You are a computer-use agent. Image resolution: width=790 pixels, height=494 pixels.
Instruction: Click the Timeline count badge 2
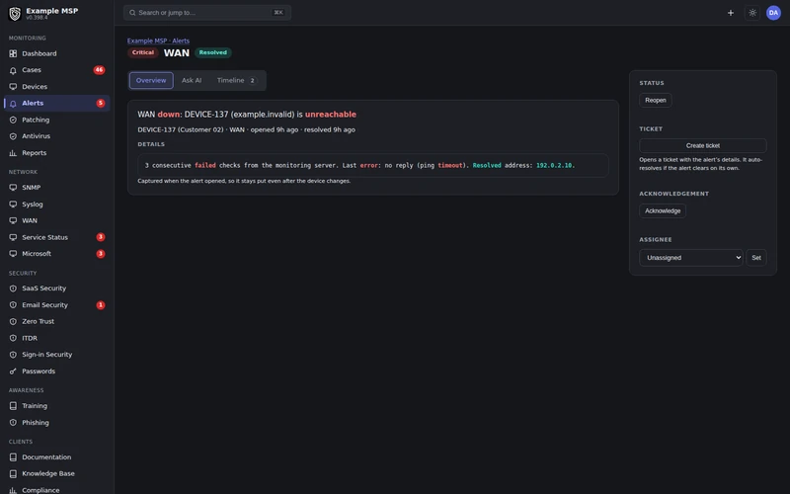tap(253, 81)
